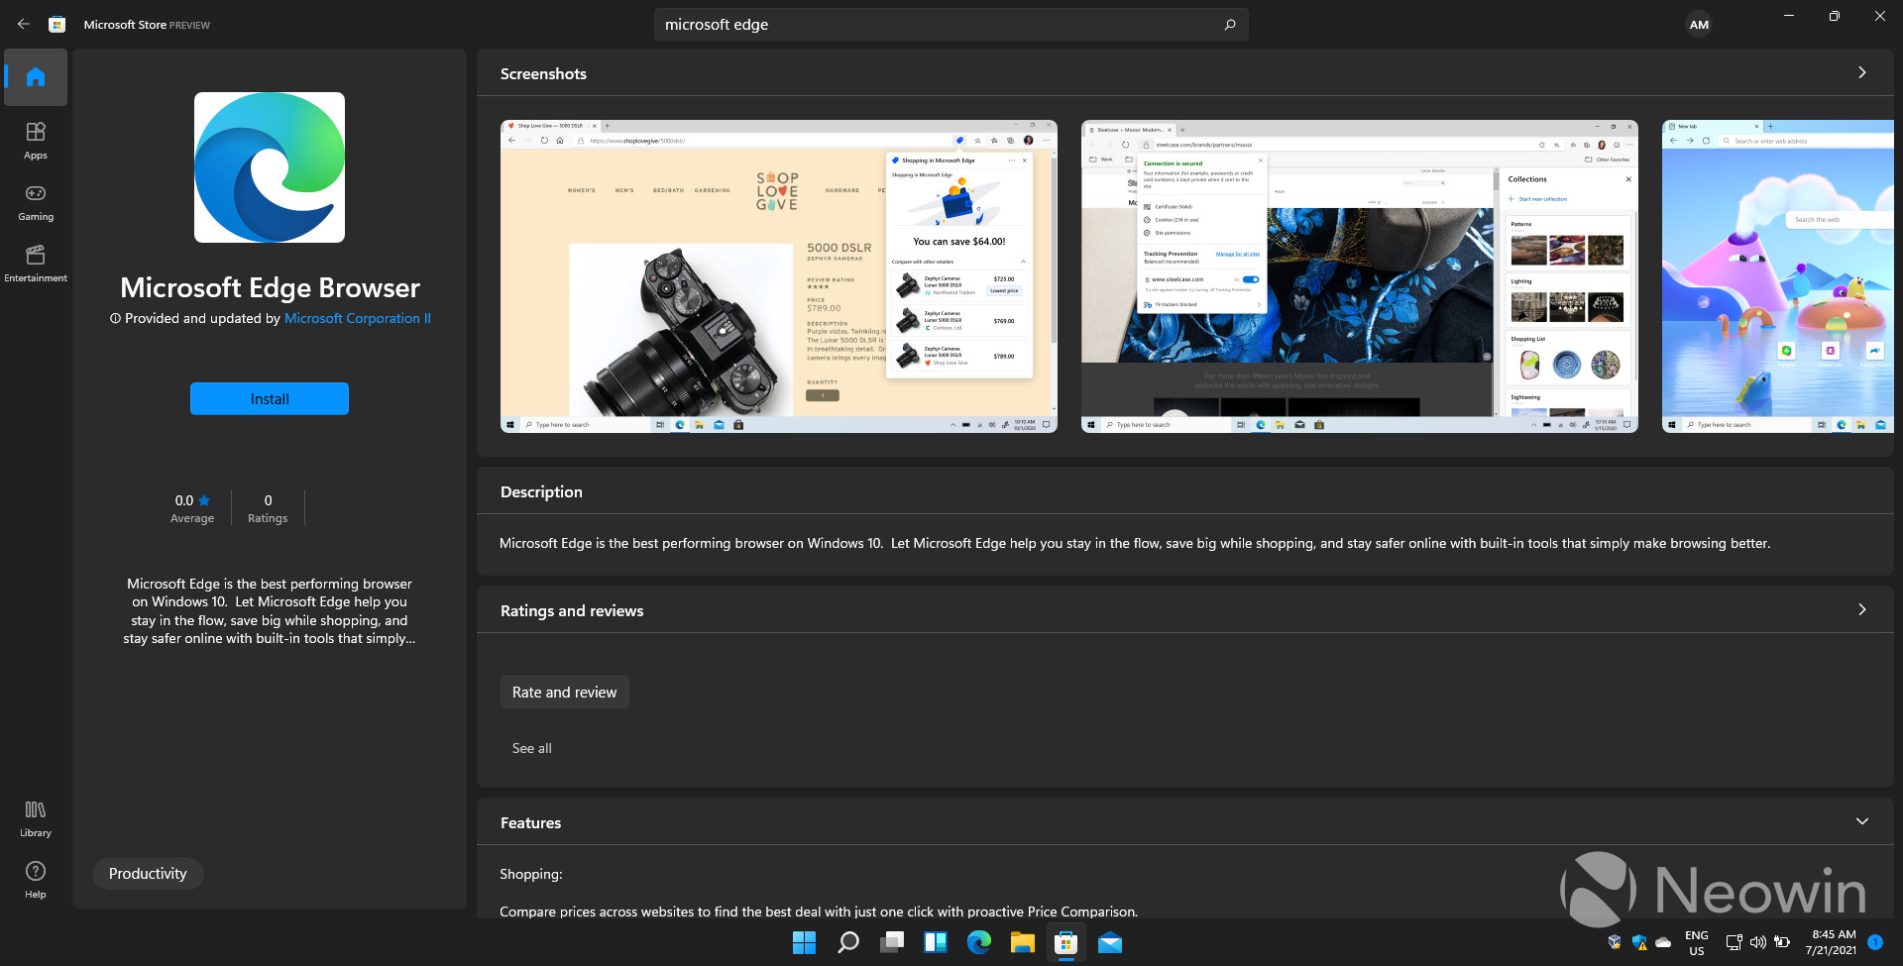
Task: Open the Microsoft Corporation II publisher link
Action: (357, 318)
